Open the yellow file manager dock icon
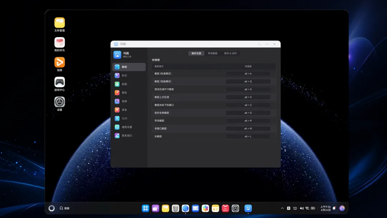This screenshot has height=218, width=387. point(165,208)
